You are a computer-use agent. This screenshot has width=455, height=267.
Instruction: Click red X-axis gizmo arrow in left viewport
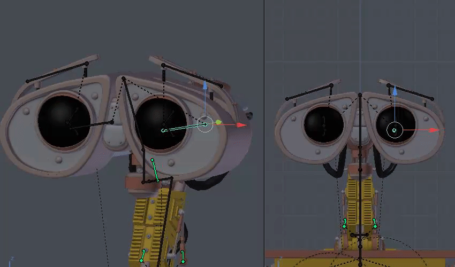tap(241, 125)
